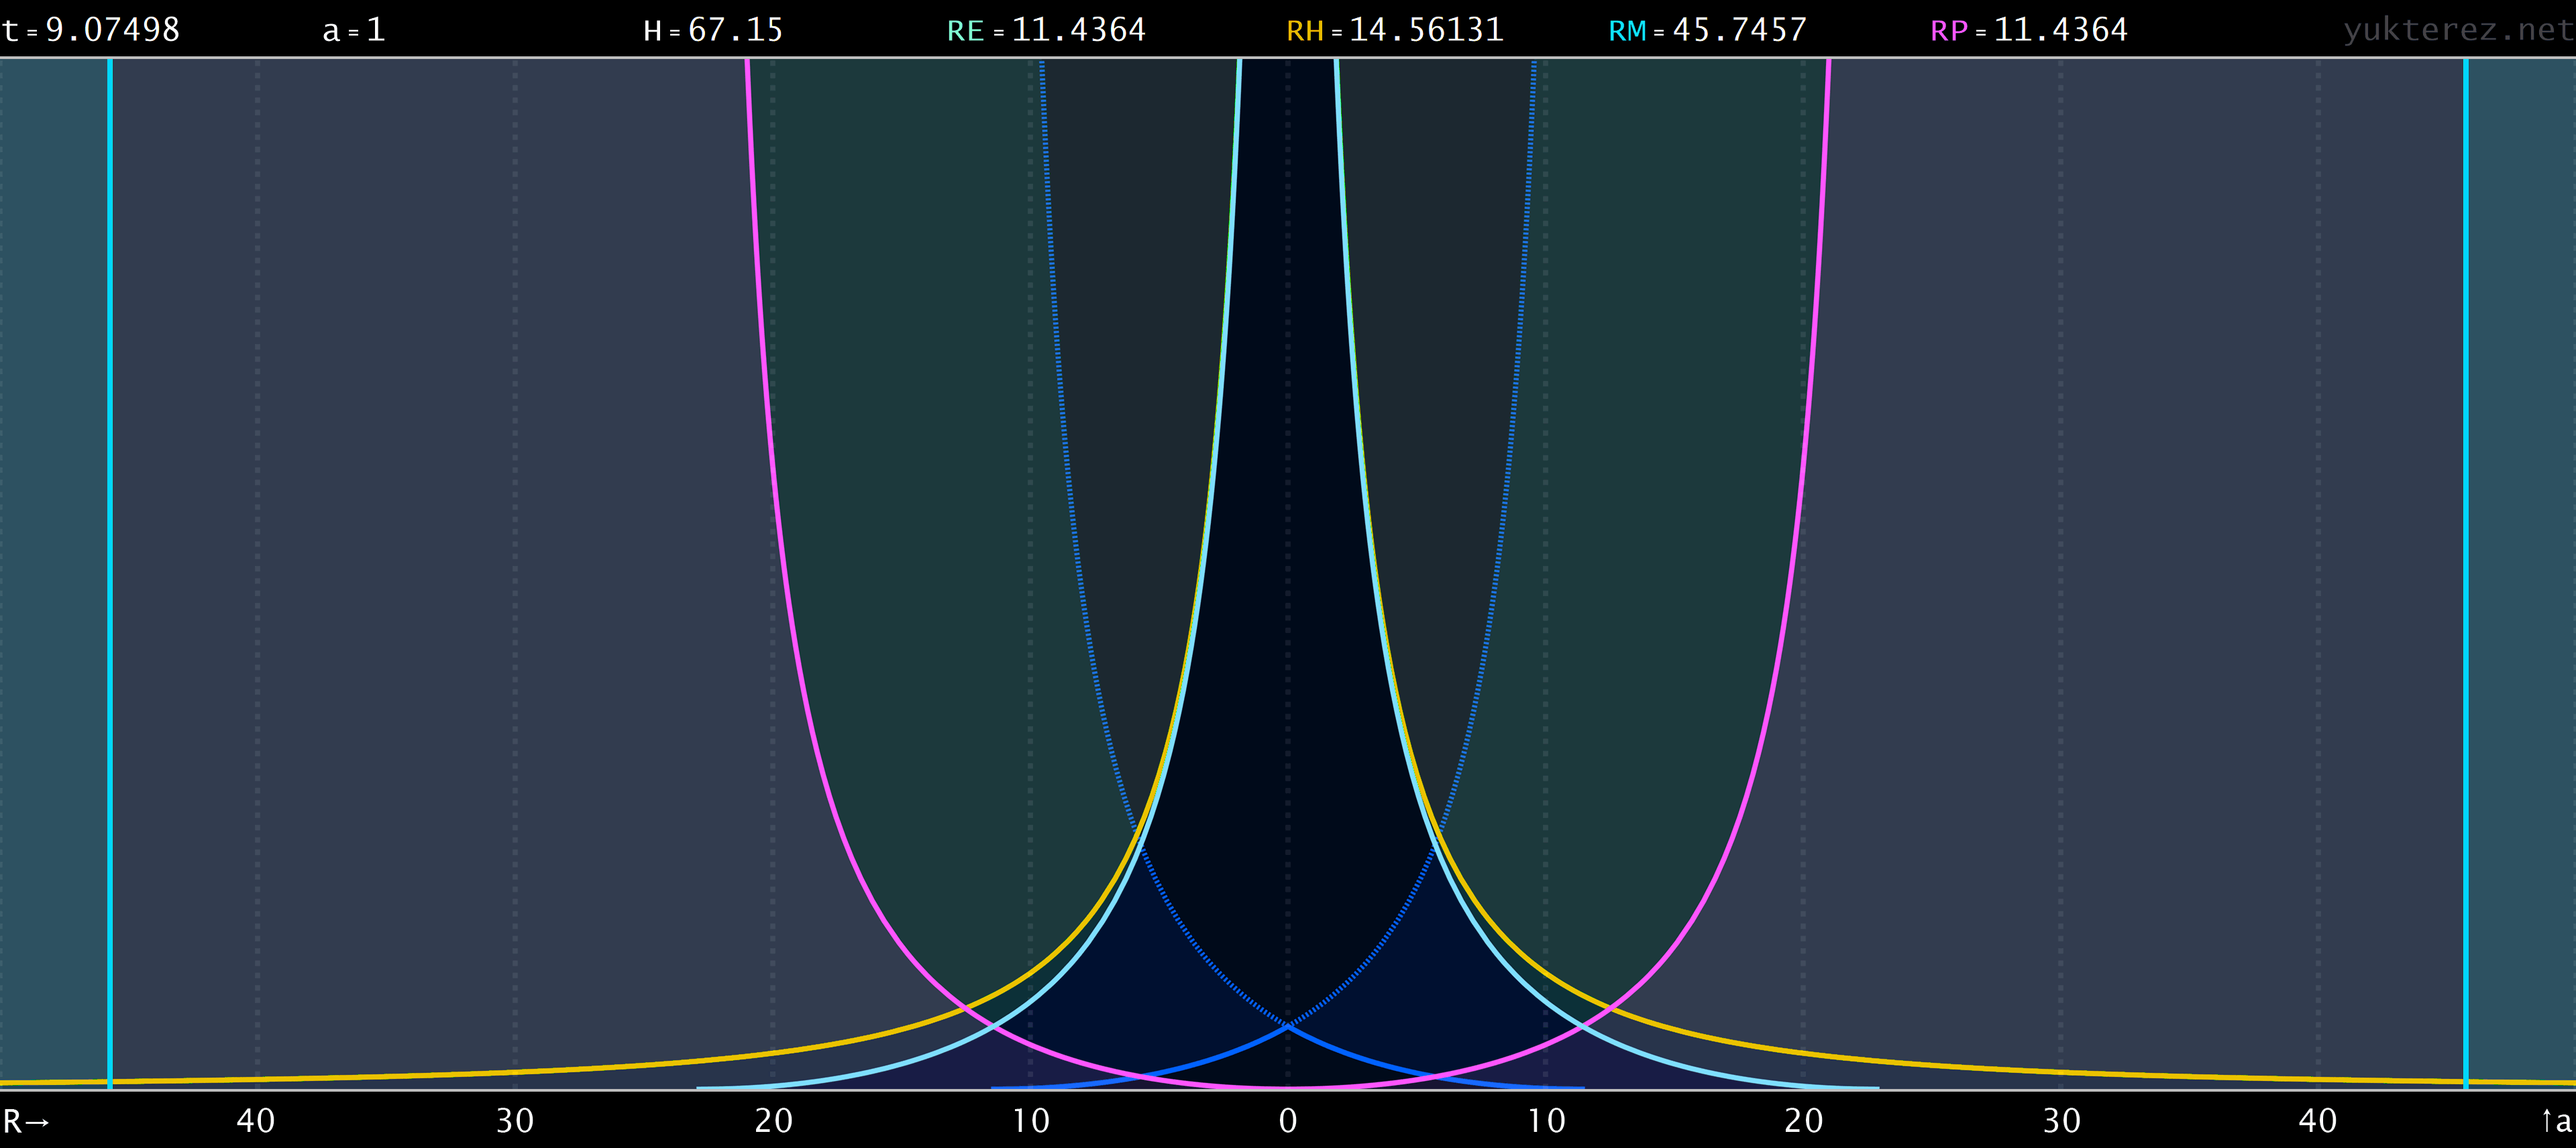Image resolution: width=2576 pixels, height=1148 pixels.
Task: Click the R→ axis label
Action: point(26,1121)
